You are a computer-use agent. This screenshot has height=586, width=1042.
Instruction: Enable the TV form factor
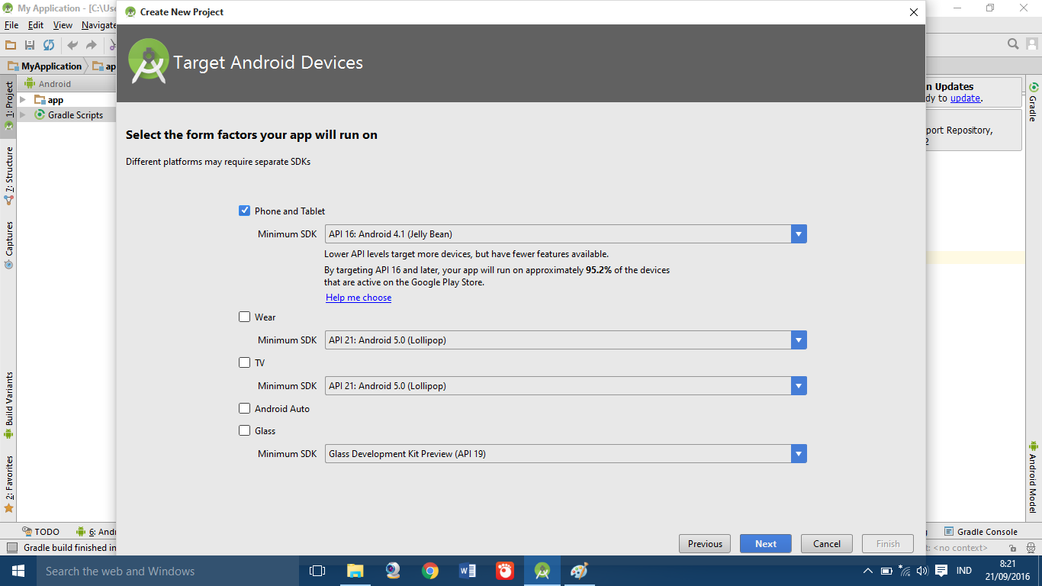click(244, 362)
